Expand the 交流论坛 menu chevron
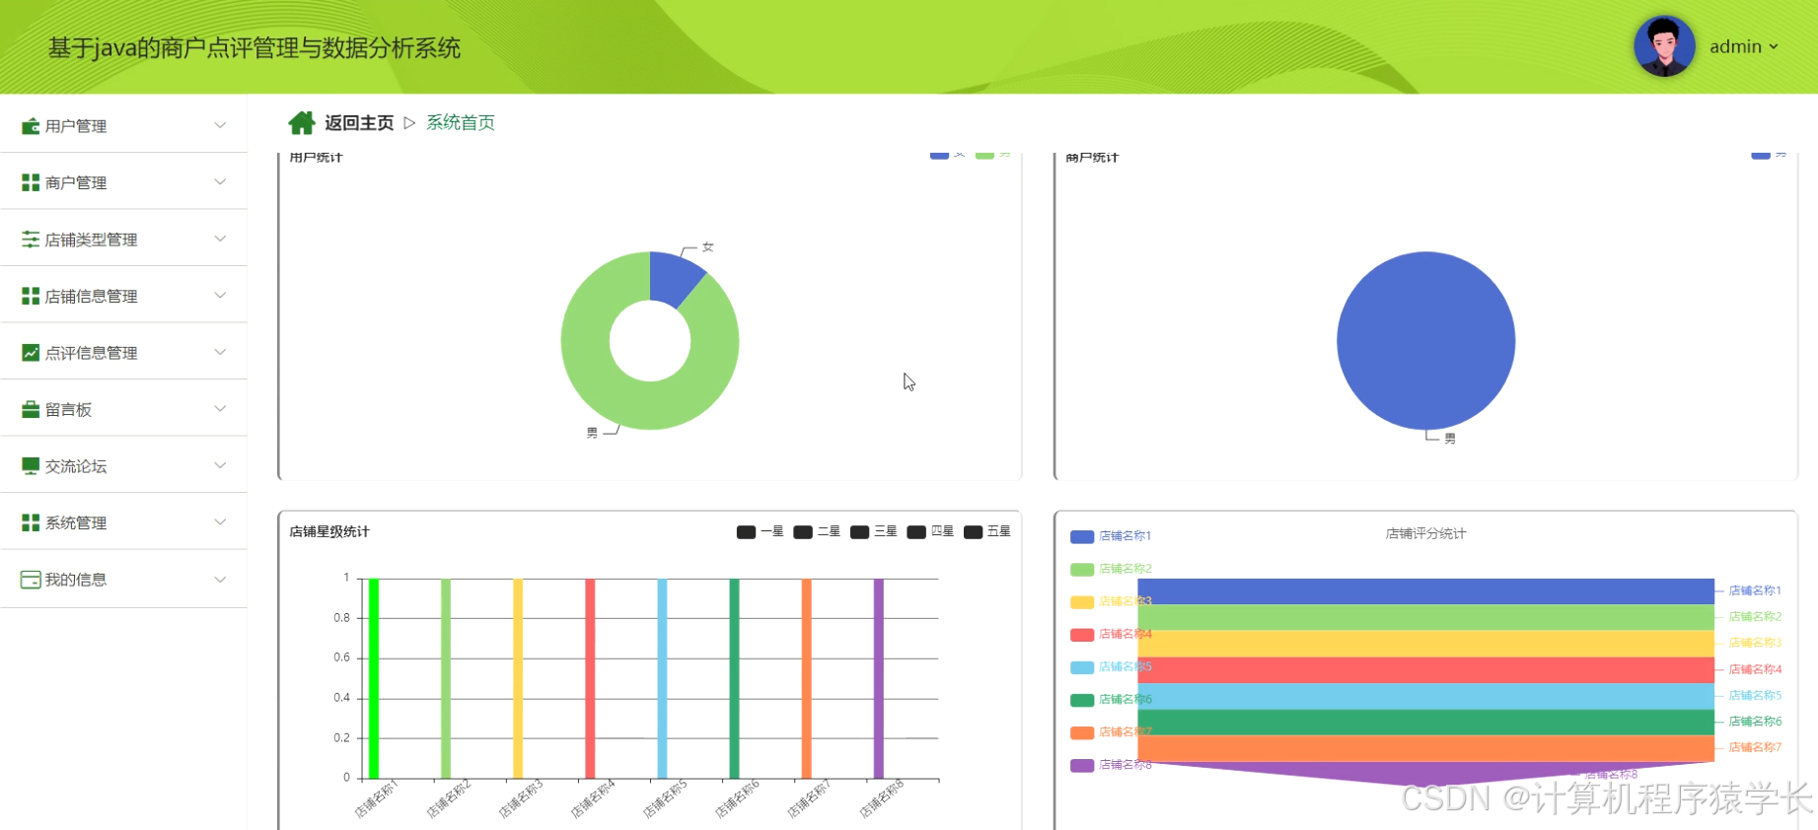 coord(220,465)
